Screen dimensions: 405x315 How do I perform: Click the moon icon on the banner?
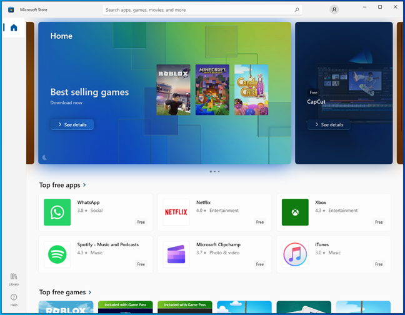(44, 157)
